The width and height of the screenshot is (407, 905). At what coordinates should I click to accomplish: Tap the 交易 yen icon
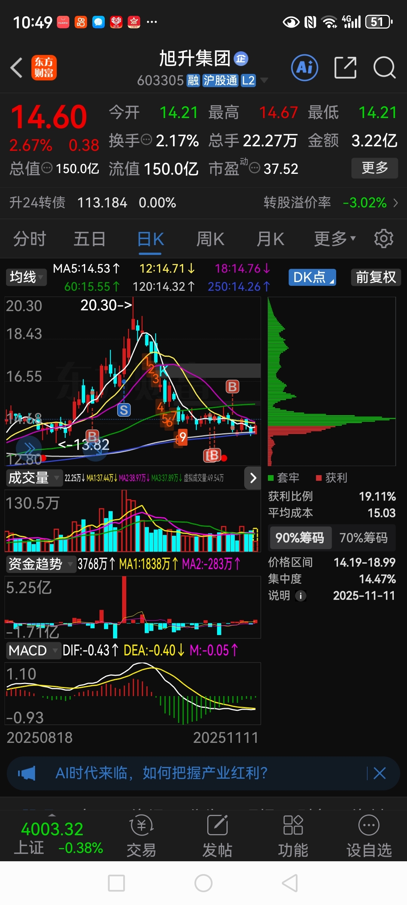coord(141,825)
